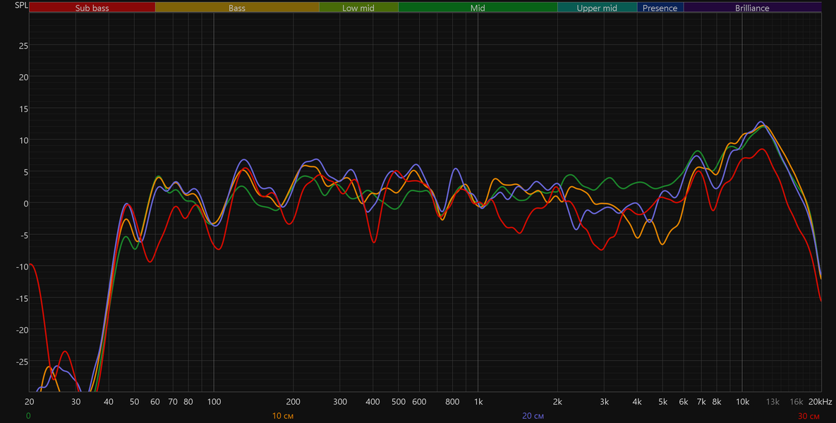Click the 1k frequency axis tick
This screenshot has width=836, height=423.
tap(478, 402)
